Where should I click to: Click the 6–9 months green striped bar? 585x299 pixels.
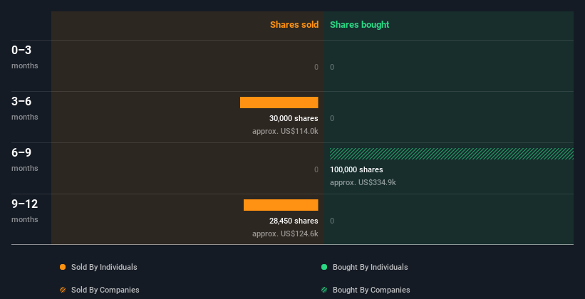click(x=451, y=154)
